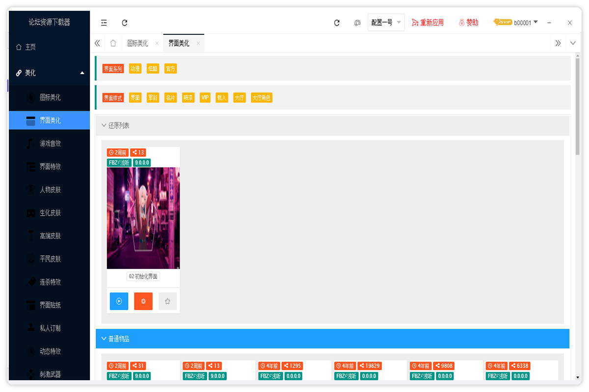
Task: Click the 赞助 link
Action: pyautogui.click(x=469, y=23)
